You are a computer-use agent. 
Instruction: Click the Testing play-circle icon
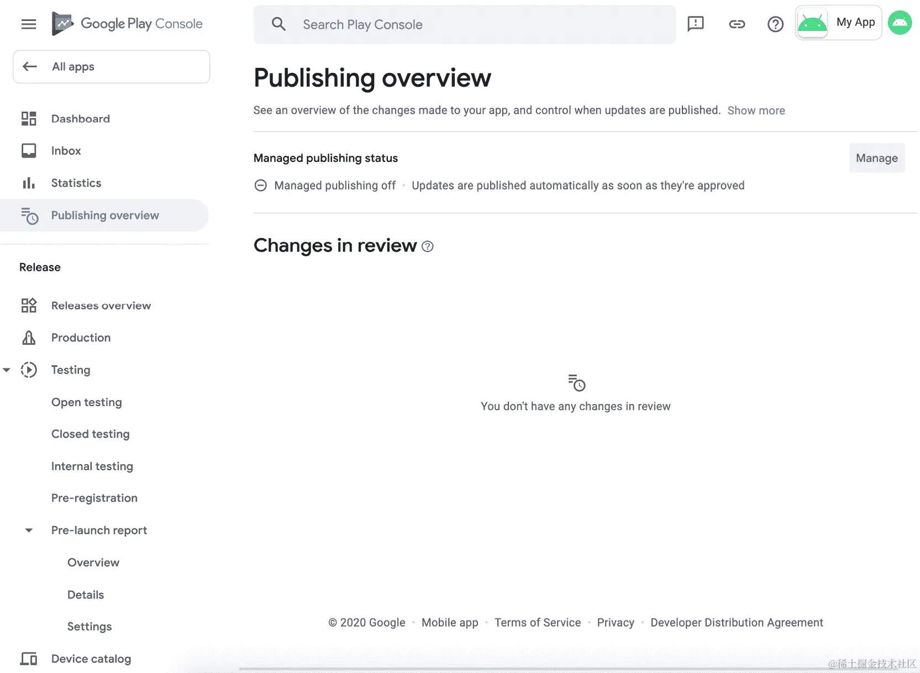pos(29,370)
